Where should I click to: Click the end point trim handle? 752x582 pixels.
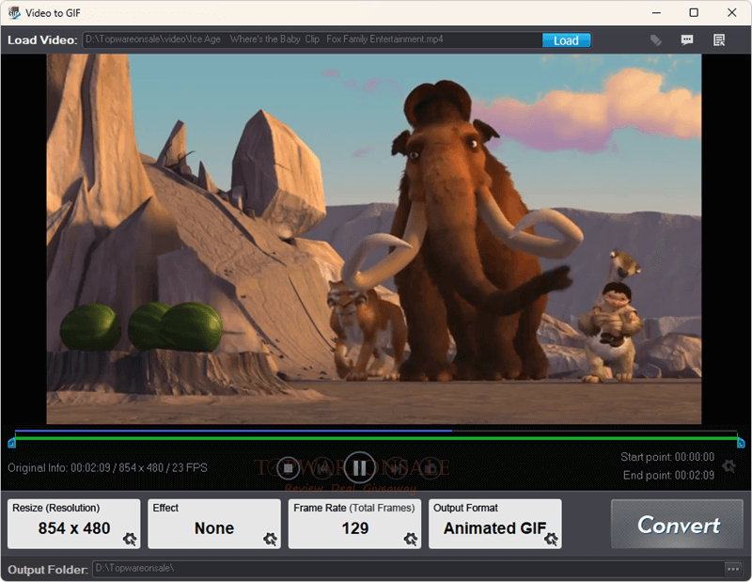pyautogui.click(x=741, y=443)
